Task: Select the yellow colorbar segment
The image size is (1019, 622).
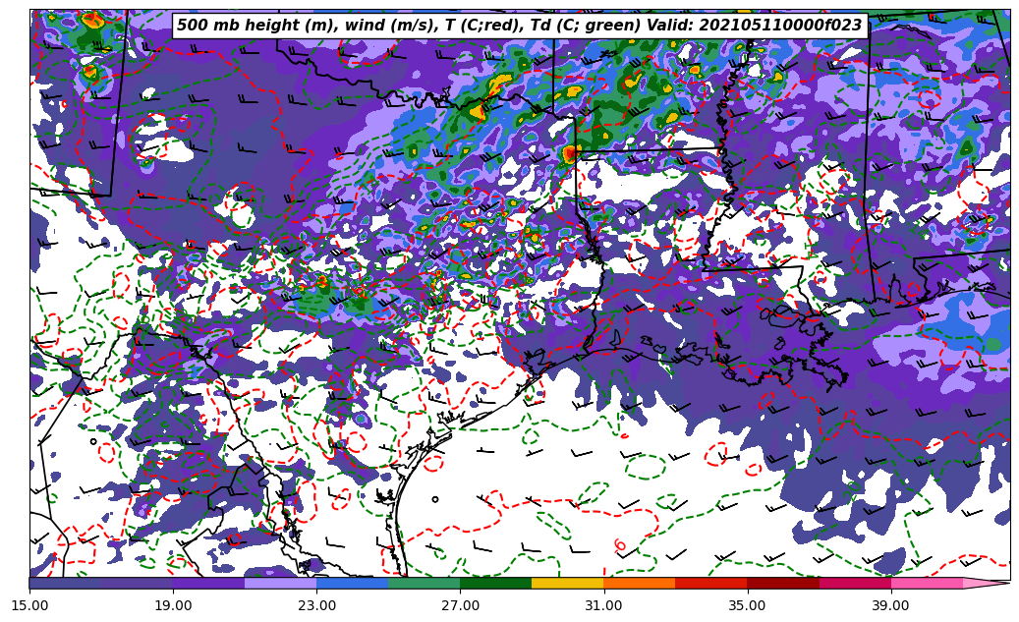Action: tap(567, 583)
